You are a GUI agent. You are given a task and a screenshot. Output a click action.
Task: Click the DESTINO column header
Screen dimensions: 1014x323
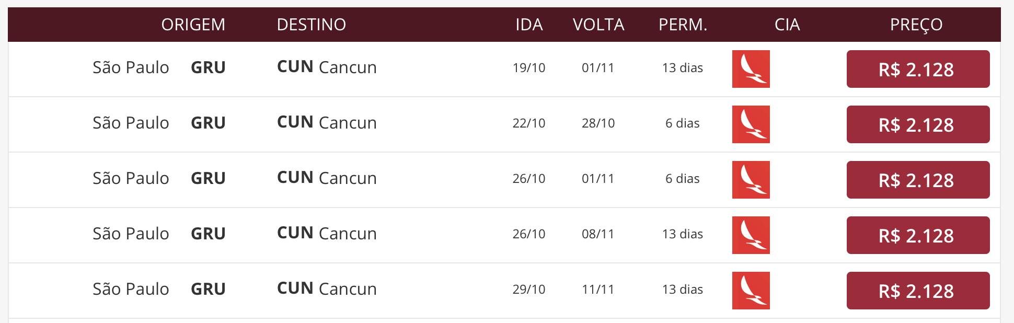pyautogui.click(x=312, y=25)
